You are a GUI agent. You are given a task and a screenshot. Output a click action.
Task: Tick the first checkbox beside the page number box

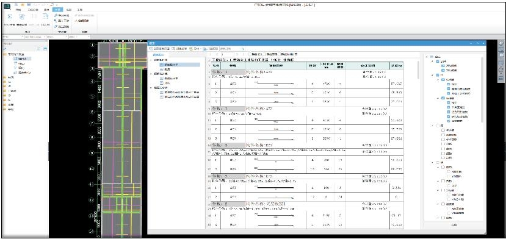[250, 54]
